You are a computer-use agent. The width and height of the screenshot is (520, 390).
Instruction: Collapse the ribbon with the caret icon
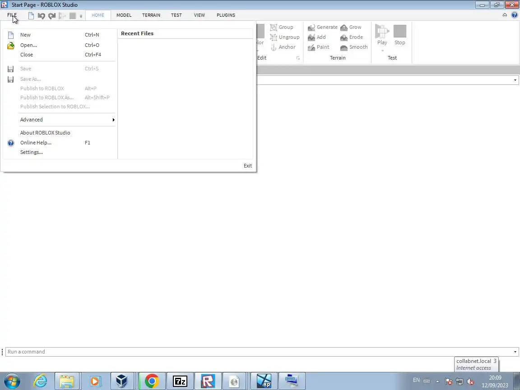pos(505,15)
